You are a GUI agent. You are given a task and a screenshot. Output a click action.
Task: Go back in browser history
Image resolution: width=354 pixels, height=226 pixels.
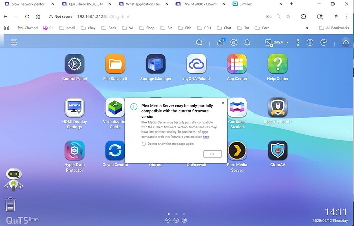(6, 17)
